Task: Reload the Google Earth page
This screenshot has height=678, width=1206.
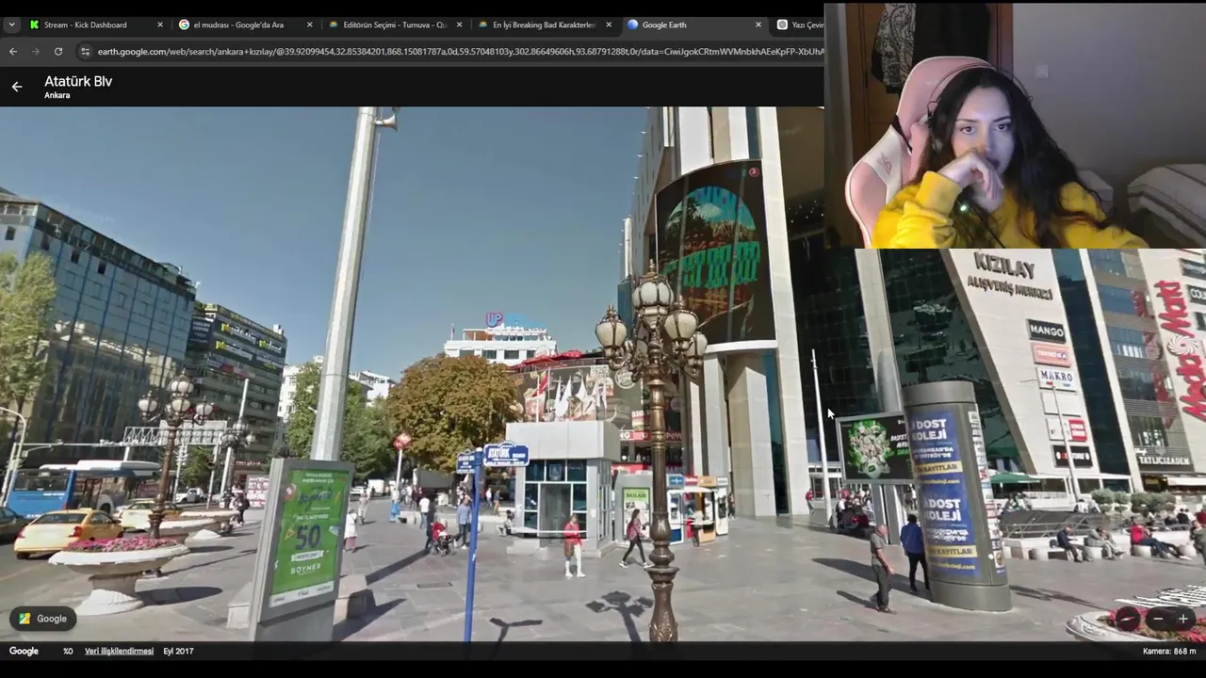Action: click(58, 51)
